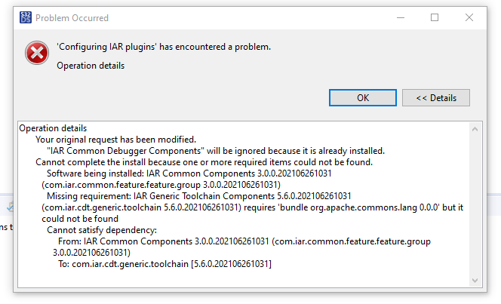Screen dimensions: 501x304
Task: Close the Problem Occurred dialog
Action: (x=469, y=17)
